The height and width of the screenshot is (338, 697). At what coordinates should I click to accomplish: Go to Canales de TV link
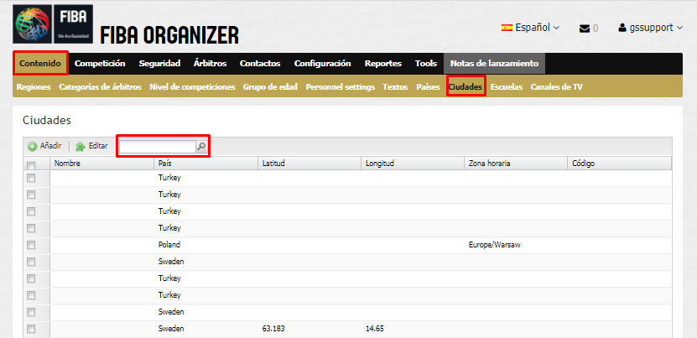coord(556,87)
